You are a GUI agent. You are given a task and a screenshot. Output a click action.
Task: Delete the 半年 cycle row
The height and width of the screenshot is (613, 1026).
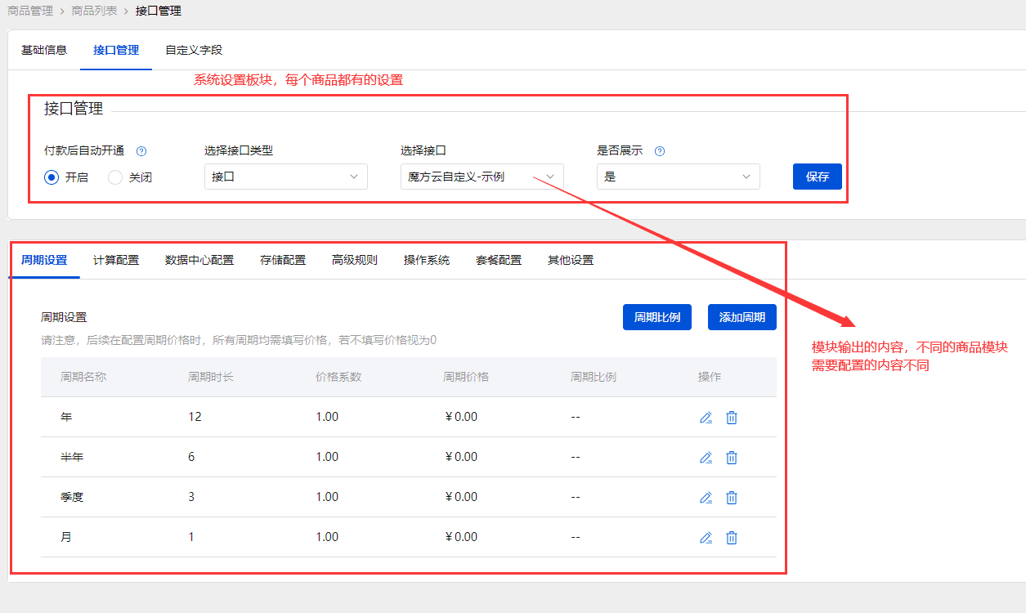[x=732, y=458]
